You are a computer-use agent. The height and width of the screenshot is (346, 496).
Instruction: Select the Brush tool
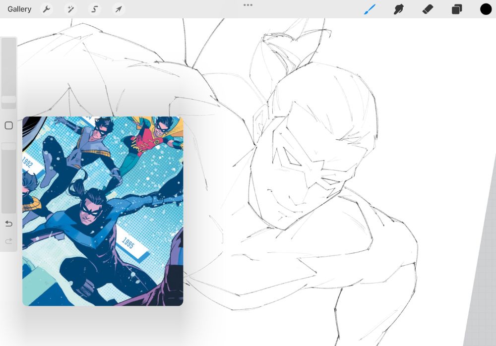(370, 9)
